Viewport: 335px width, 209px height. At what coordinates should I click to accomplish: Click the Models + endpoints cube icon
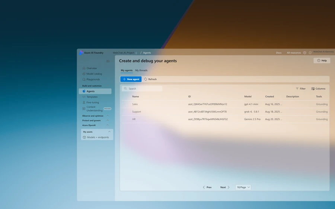click(x=84, y=137)
